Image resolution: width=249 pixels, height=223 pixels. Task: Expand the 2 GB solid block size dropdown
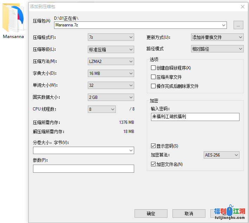(111, 97)
